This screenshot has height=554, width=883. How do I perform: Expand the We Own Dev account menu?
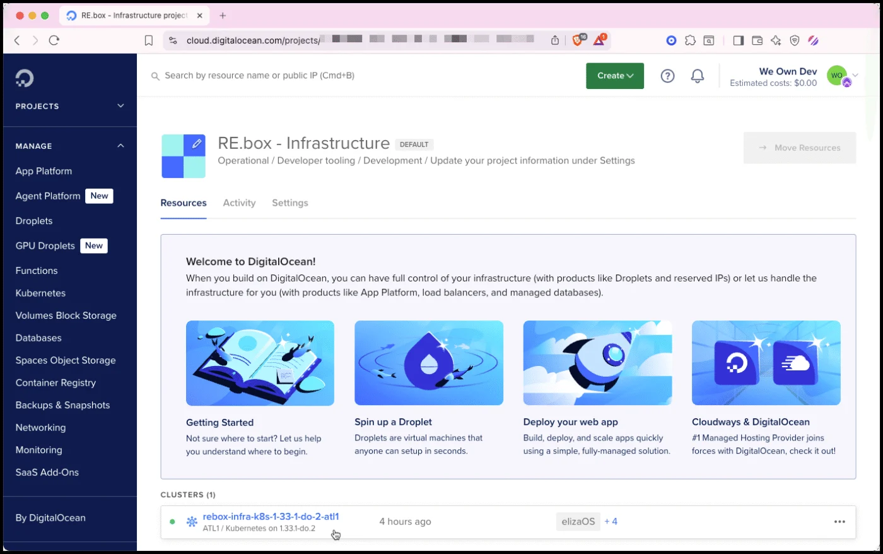coord(856,75)
